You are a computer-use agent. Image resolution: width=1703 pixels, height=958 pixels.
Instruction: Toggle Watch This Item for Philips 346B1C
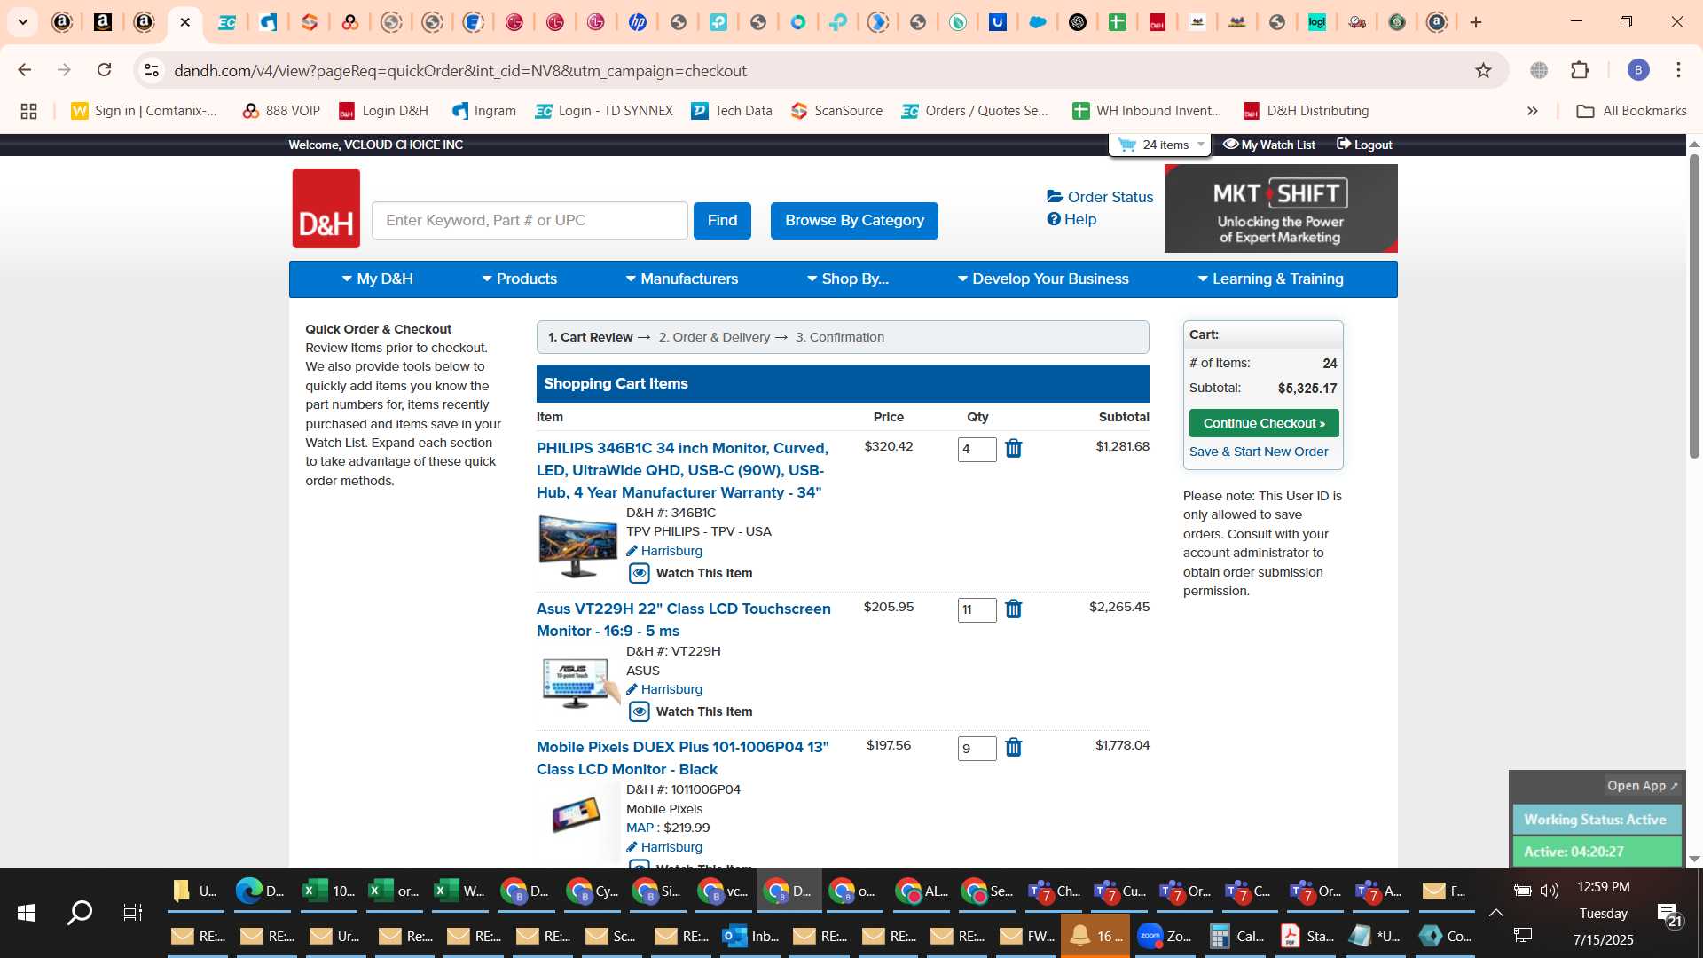click(x=691, y=573)
